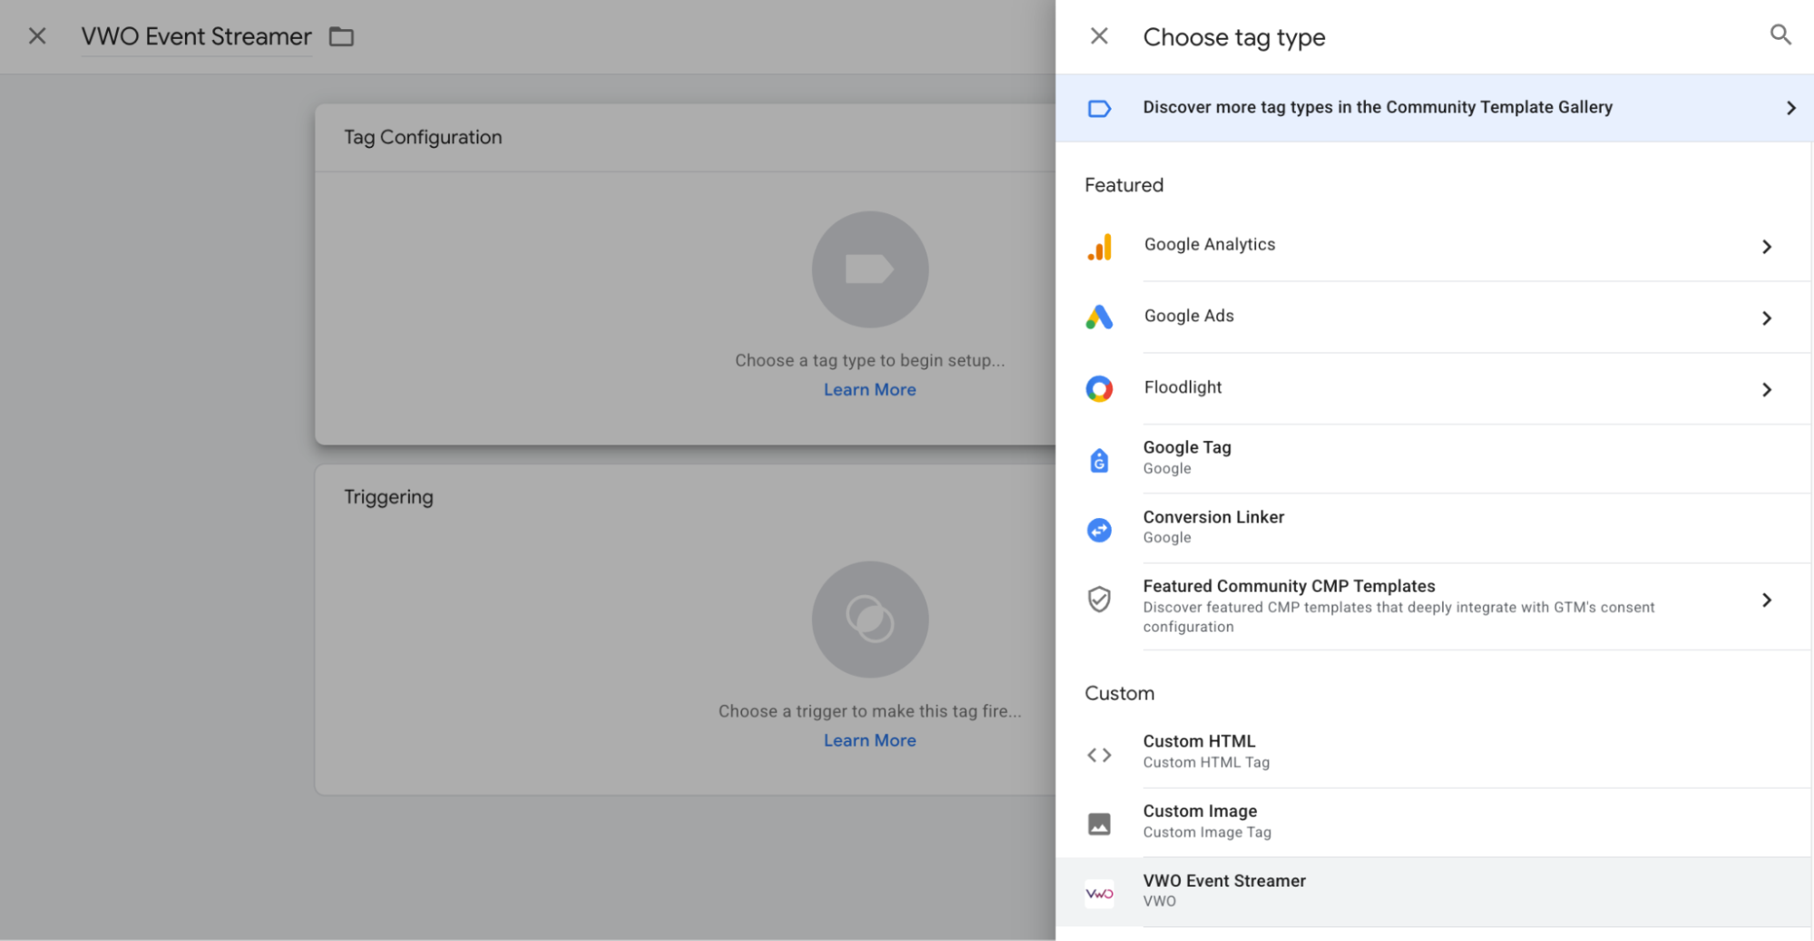Select the Floodlight logo icon
This screenshot has width=1814, height=941.
1099,388
